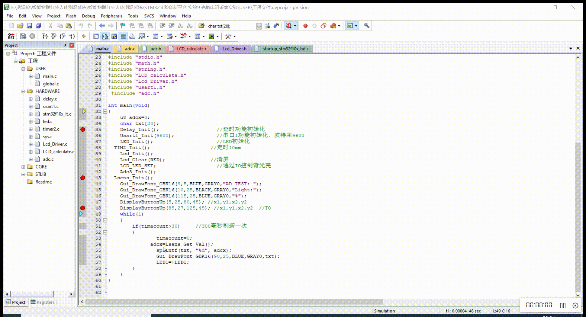
Task: Switch to the adc.c editor tab
Action: tap(127, 49)
